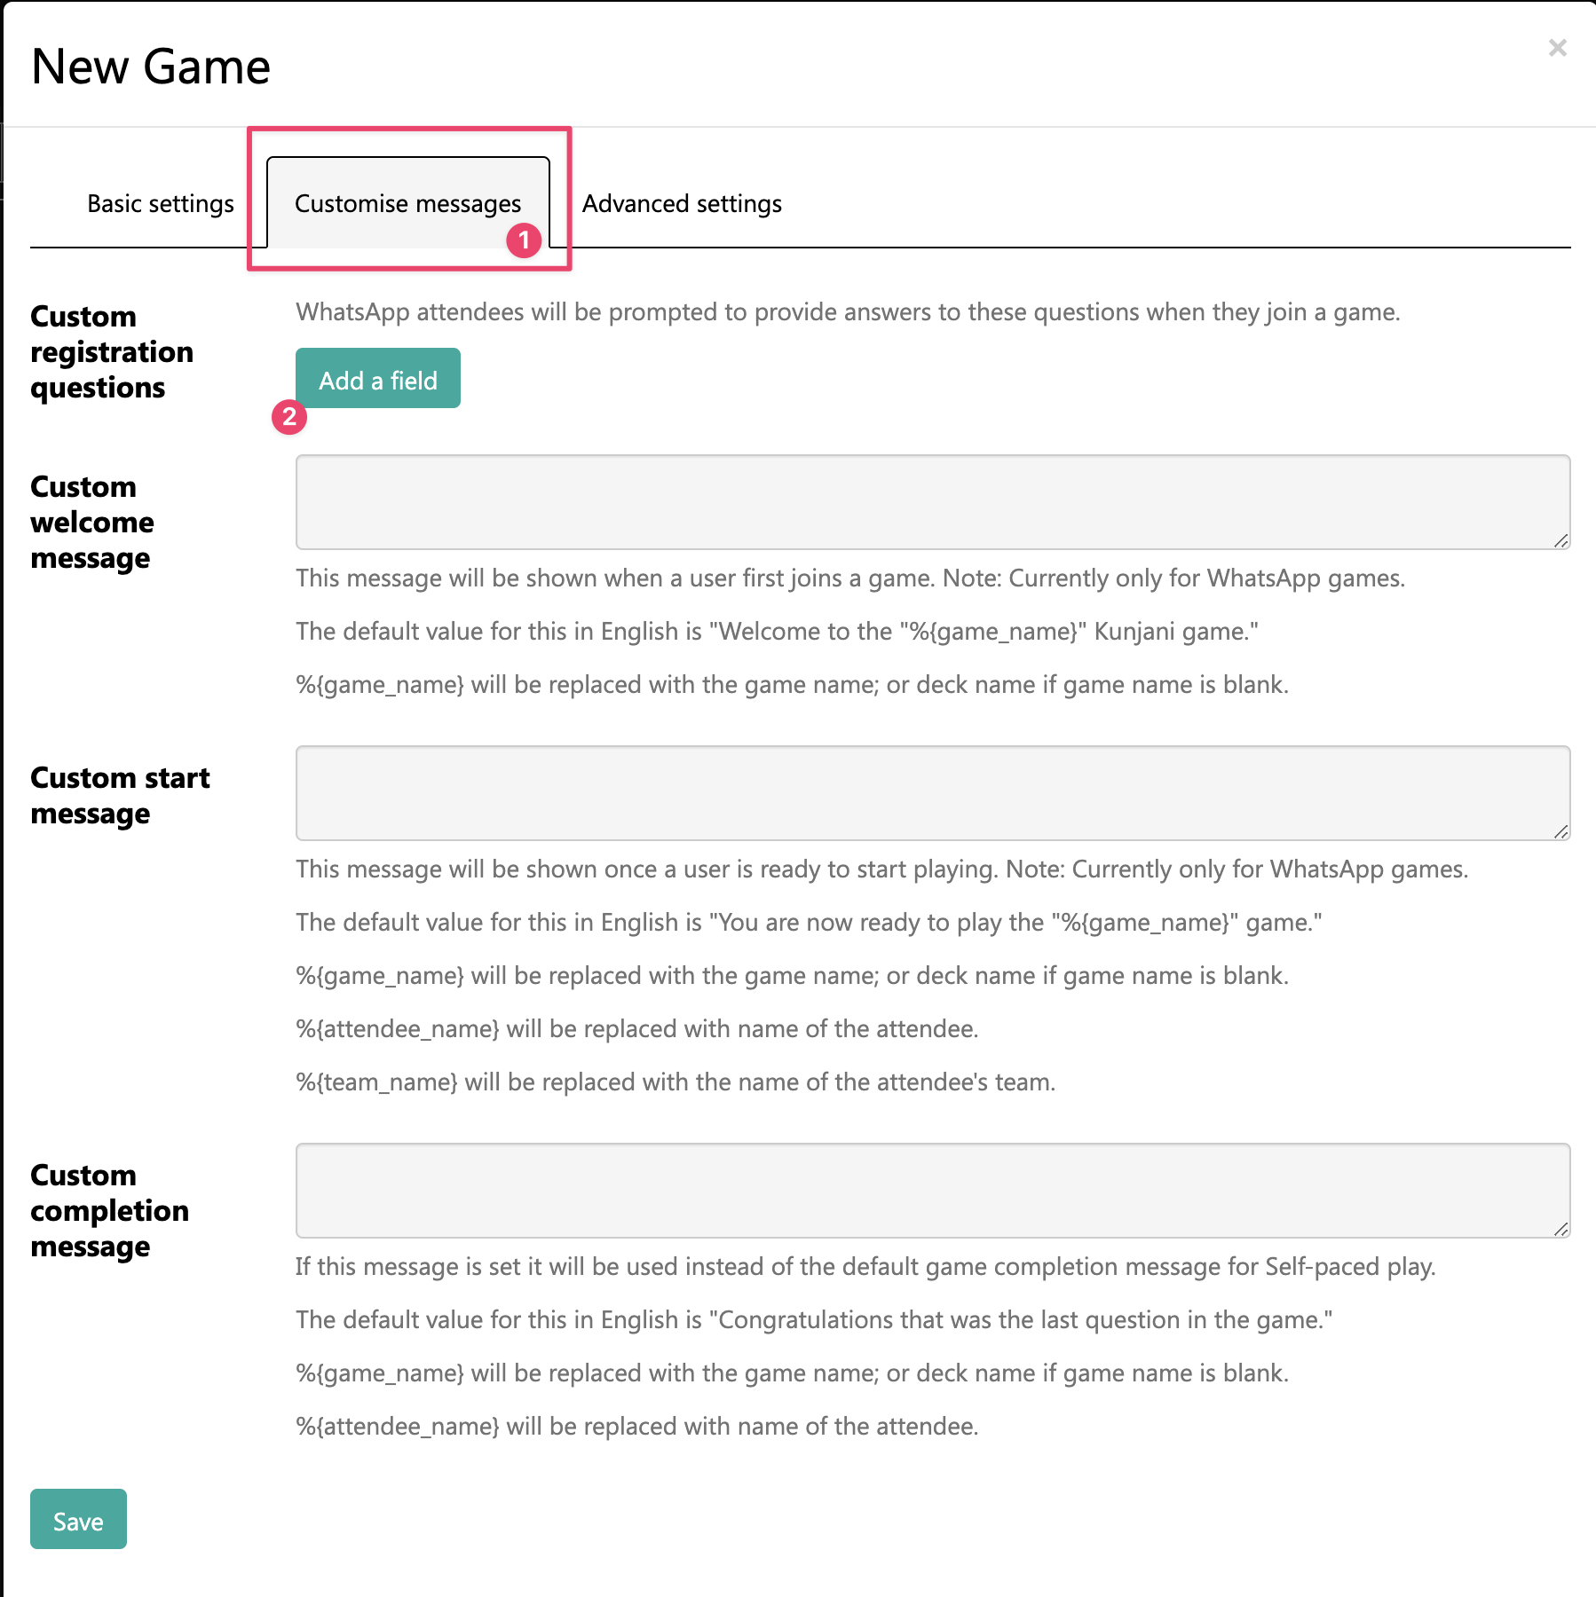Click into the Custom start message field
1596x1597 pixels.
pyautogui.click(x=933, y=793)
